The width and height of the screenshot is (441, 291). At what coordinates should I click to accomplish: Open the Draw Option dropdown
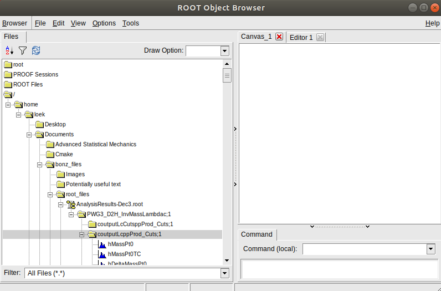coord(224,51)
